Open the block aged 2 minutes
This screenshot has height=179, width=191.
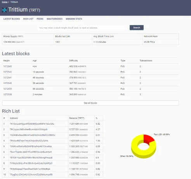click(7, 94)
